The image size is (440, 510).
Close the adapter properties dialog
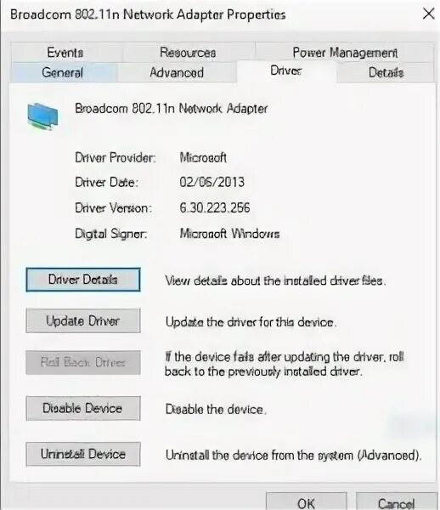click(429, 14)
